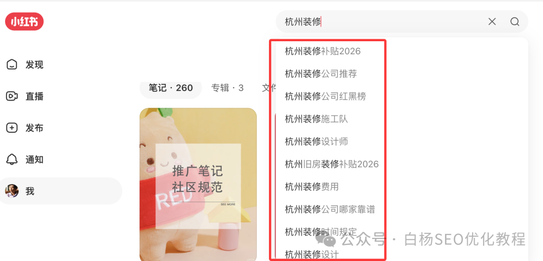Image resolution: width=543 pixels, height=261 pixels.
Task: Switch to 专辑 · 3 tab
Action: (x=227, y=88)
